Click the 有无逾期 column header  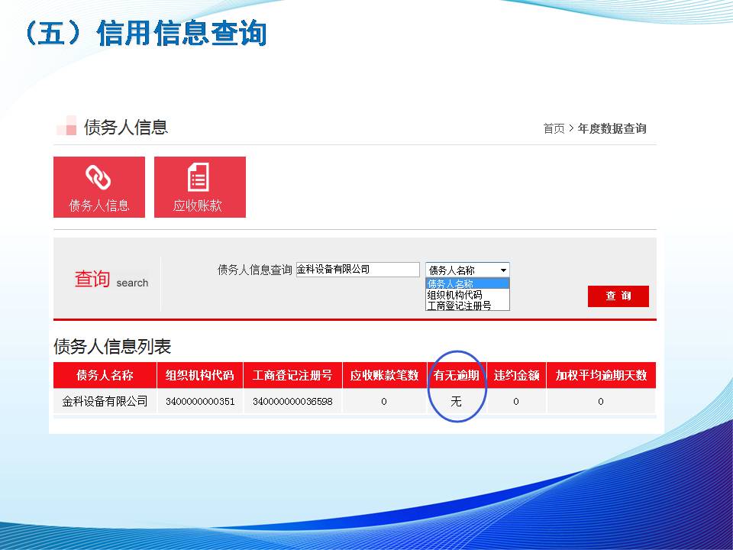point(457,375)
